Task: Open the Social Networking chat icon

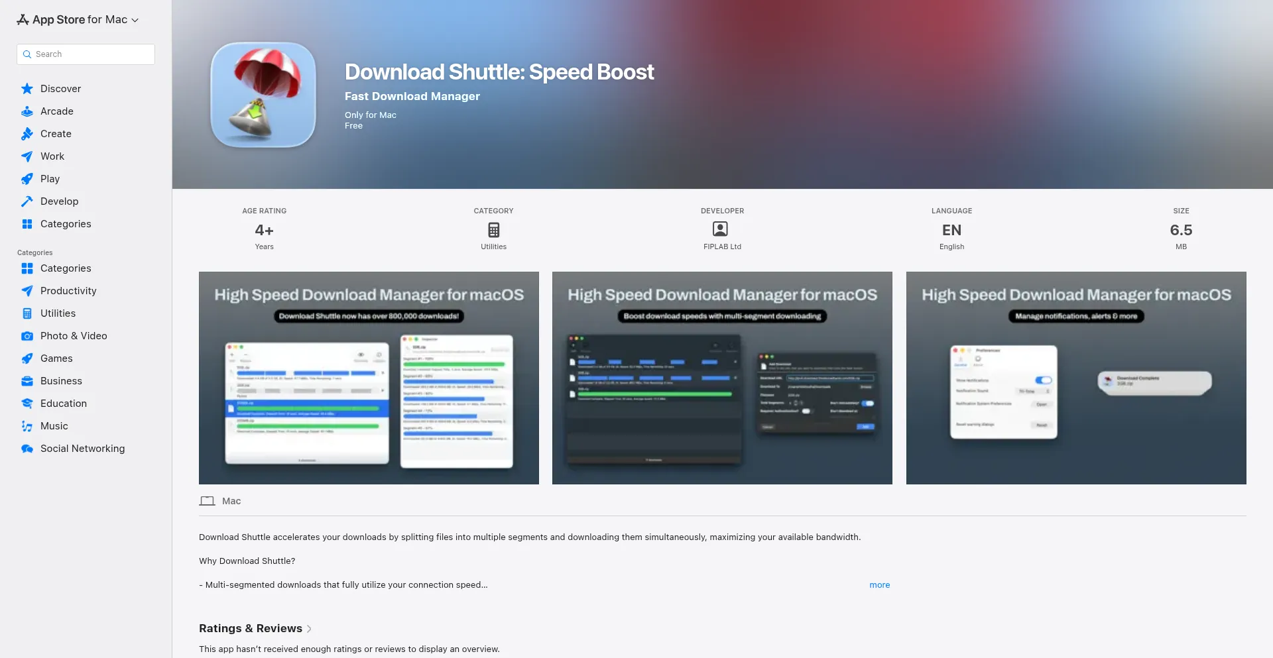Action: tap(27, 449)
